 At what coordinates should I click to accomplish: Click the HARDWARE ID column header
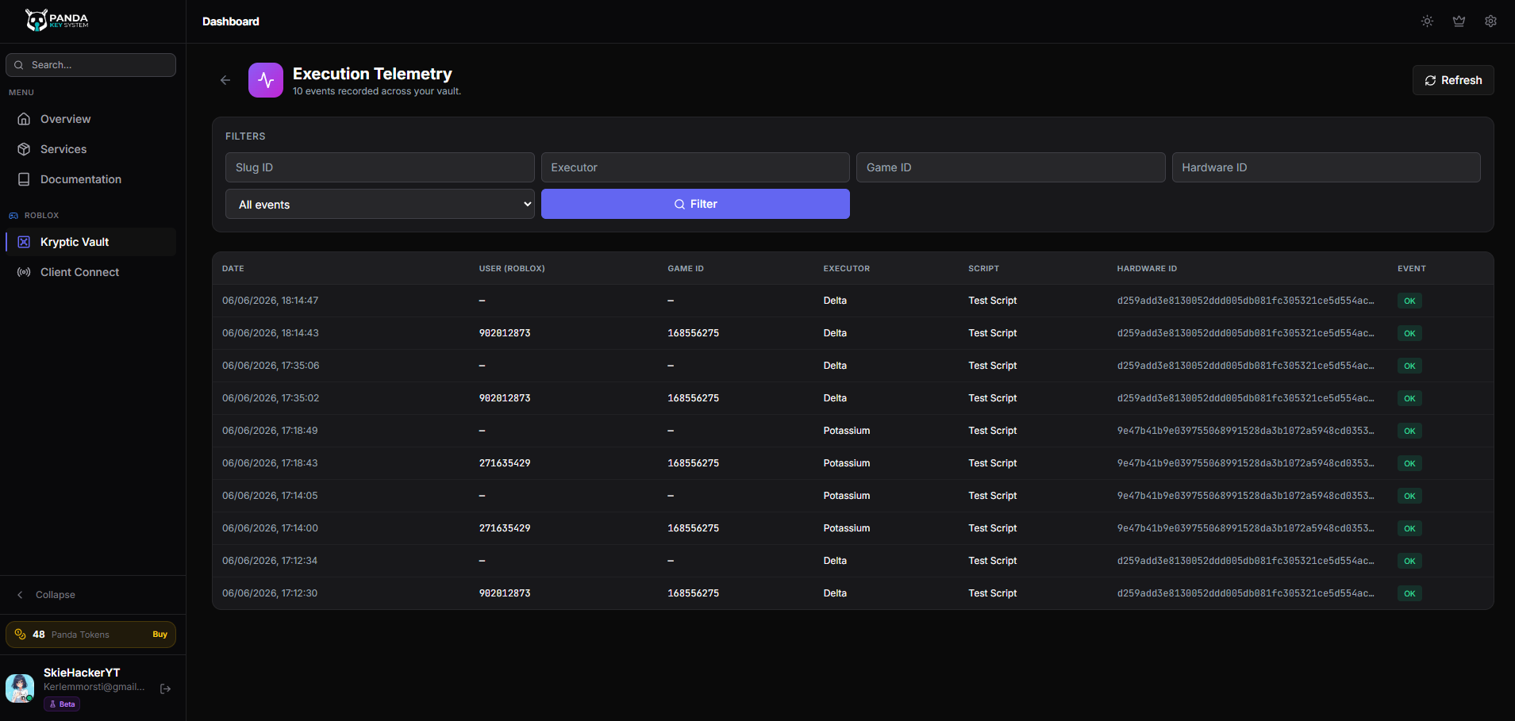(x=1147, y=269)
